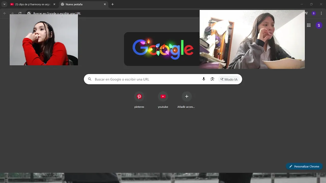326x183 pixels.
Task: Open the Google apps grid
Action: [x=309, y=25]
